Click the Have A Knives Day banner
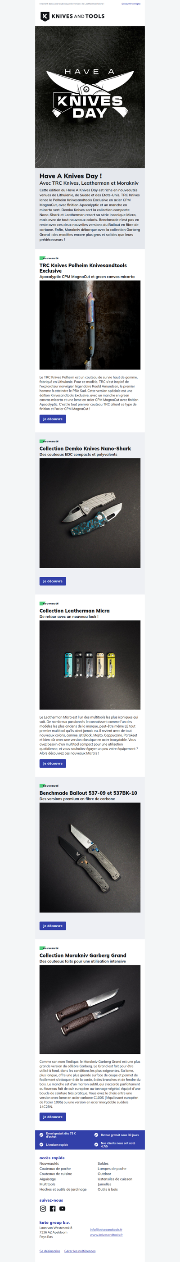The image size is (180, 1262). click(90, 97)
